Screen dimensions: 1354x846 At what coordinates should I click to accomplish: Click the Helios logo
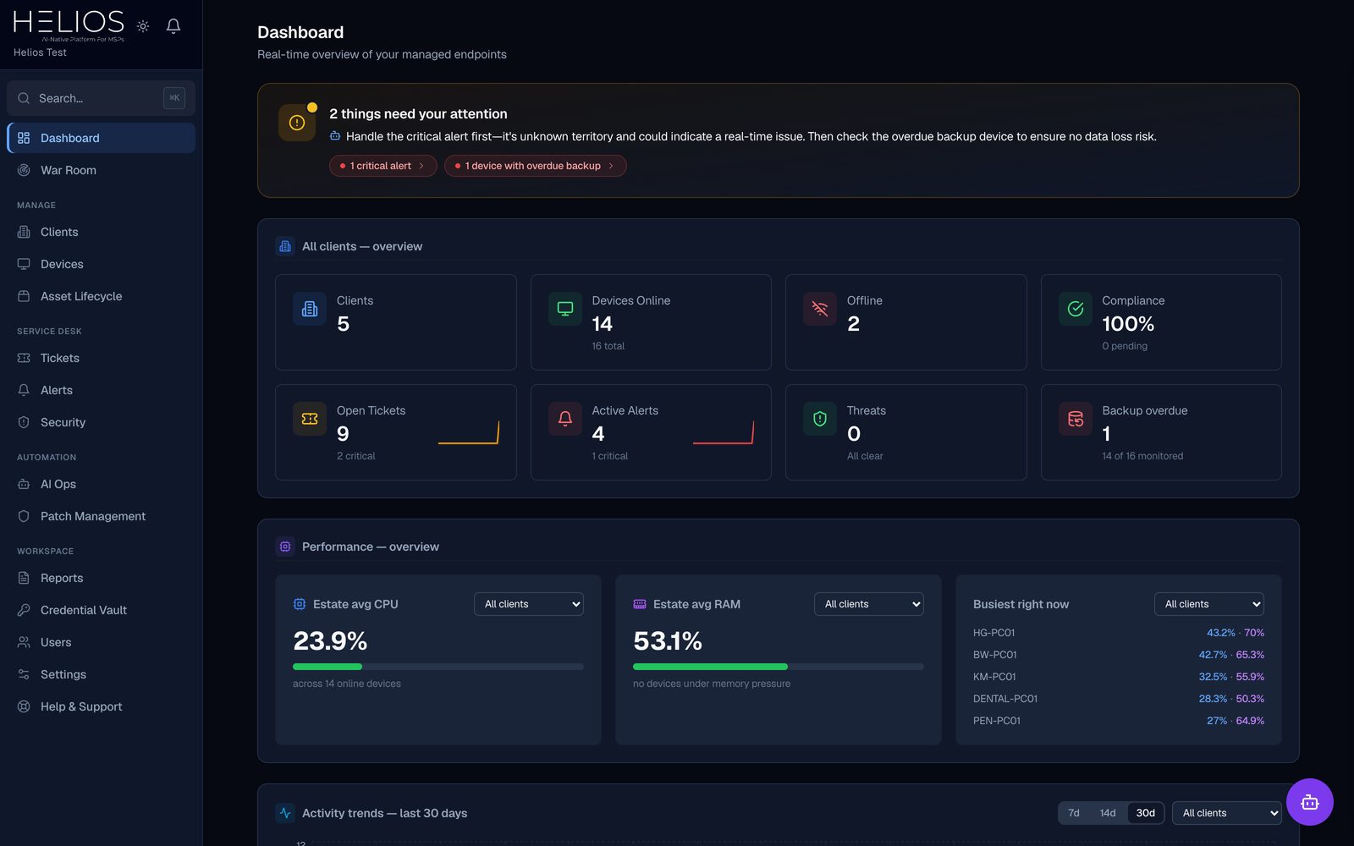(x=69, y=25)
